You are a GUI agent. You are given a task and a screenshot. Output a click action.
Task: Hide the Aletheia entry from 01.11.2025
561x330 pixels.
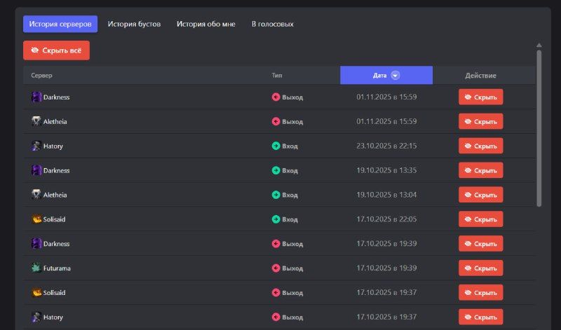pyautogui.click(x=480, y=122)
